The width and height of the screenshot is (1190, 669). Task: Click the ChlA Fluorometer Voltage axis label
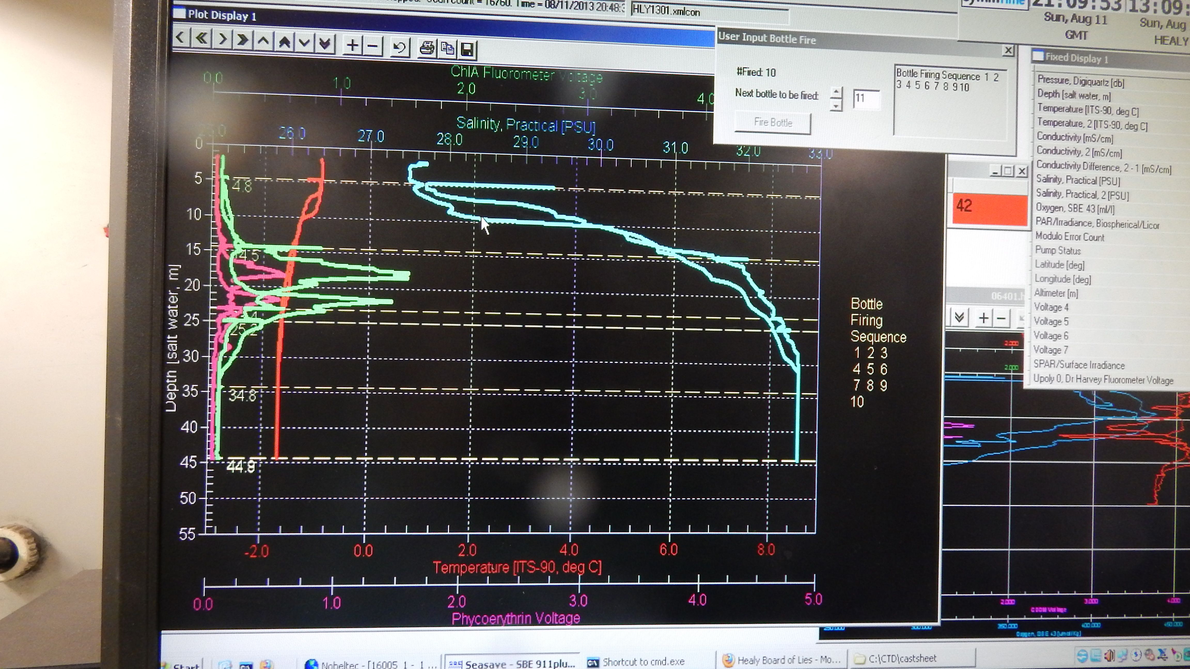point(527,74)
